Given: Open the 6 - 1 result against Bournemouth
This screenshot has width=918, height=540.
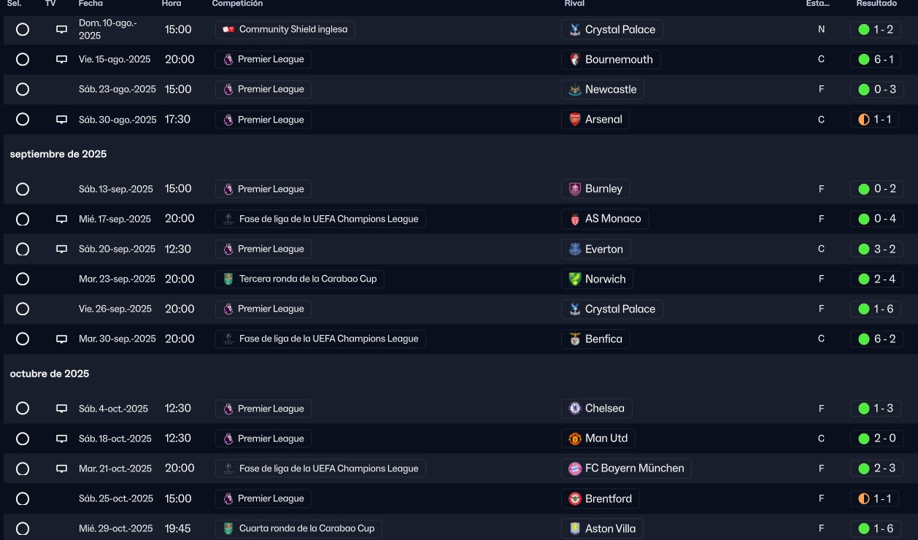Looking at the screenshot, I should (876, 60).
